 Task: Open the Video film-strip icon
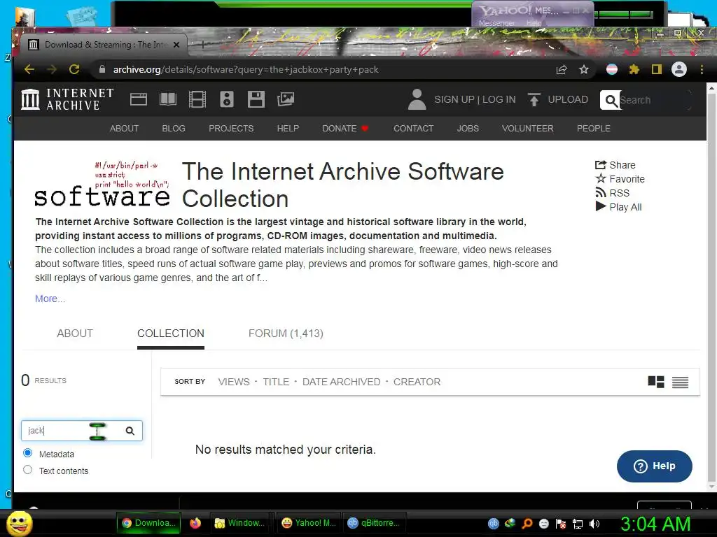pos(197,99)
